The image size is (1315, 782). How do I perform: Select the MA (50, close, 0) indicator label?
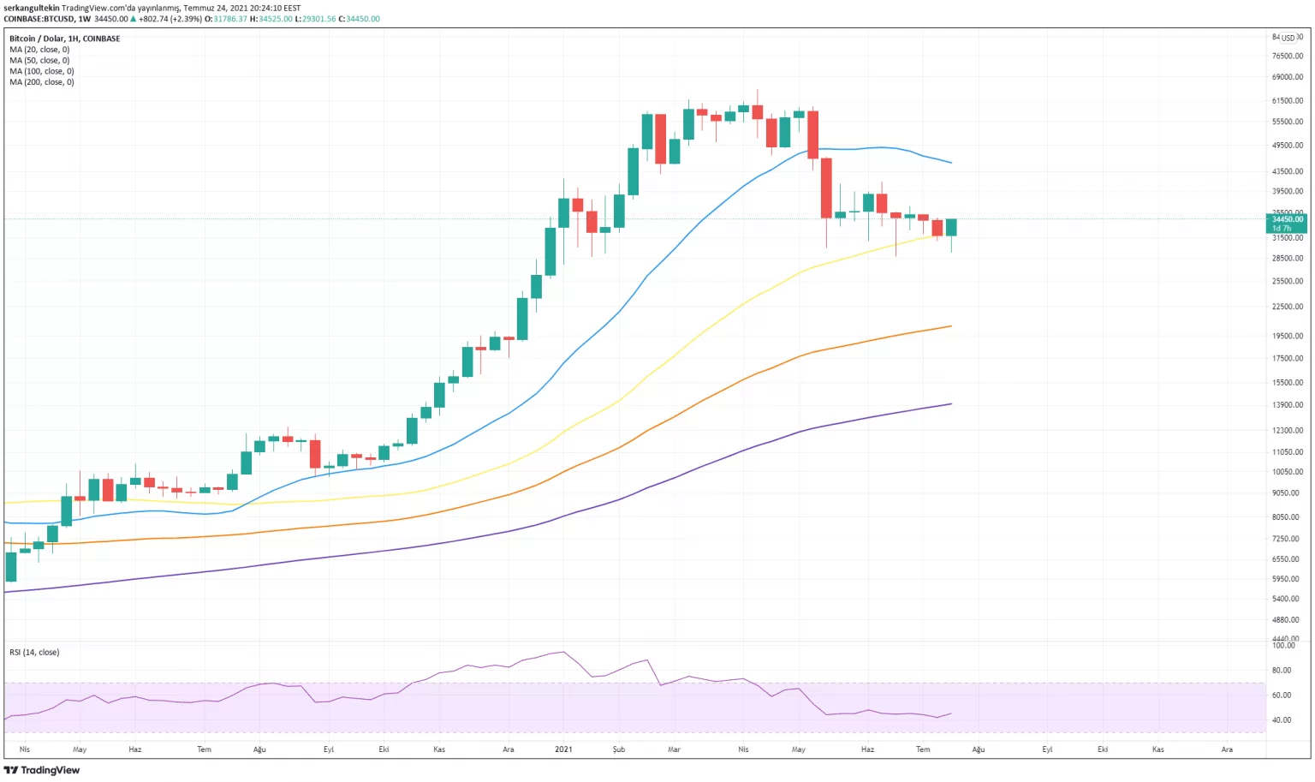click(39, 61)
